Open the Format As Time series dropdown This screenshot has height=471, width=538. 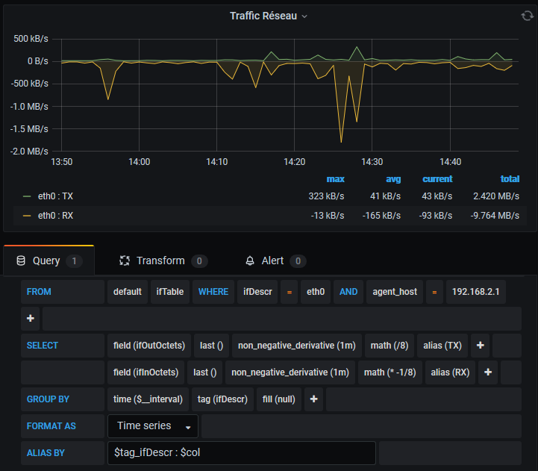153,426
